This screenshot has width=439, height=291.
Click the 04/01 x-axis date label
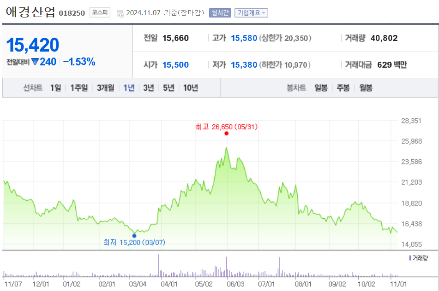169,284
